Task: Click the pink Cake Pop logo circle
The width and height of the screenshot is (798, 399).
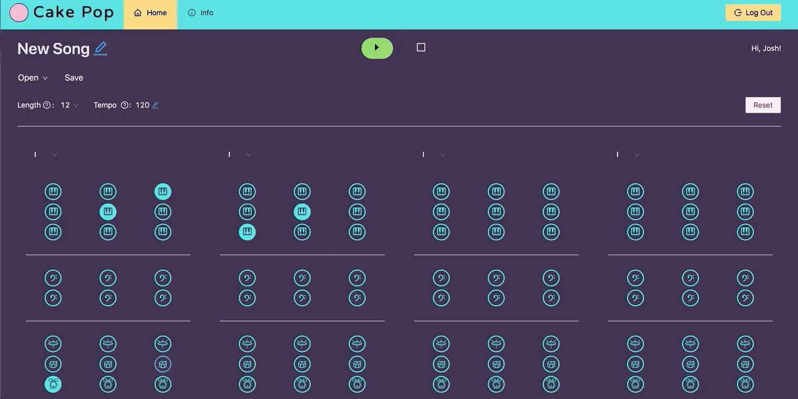Action: click(x=19, y=13)
